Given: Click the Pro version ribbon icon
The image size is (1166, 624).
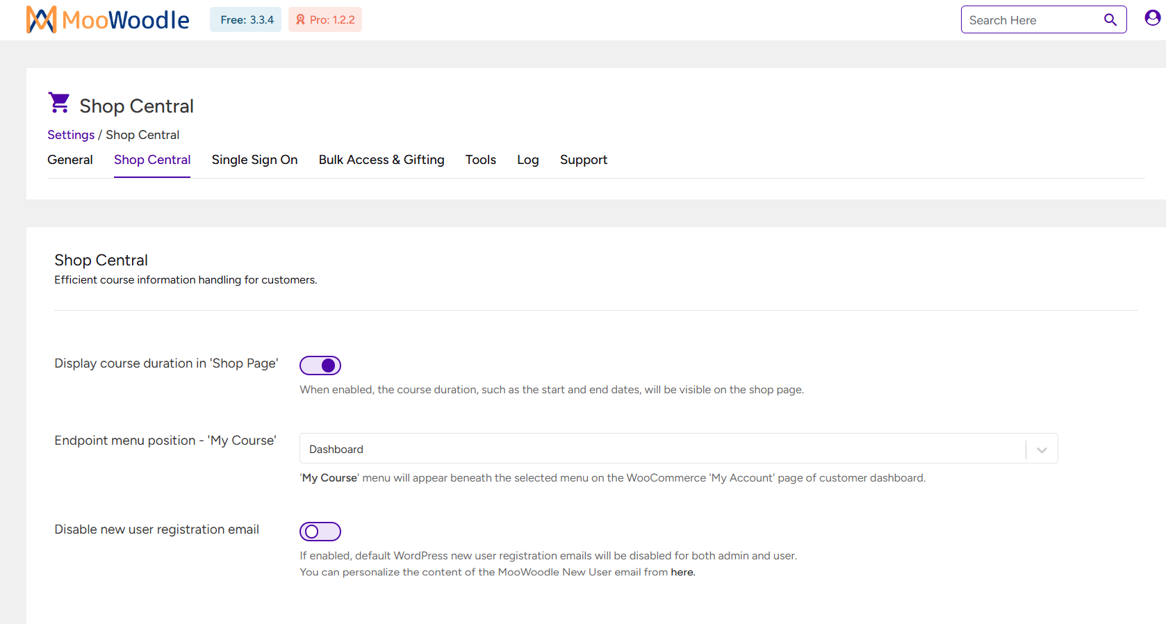Looking at the screenshot, I should (300, 20).
